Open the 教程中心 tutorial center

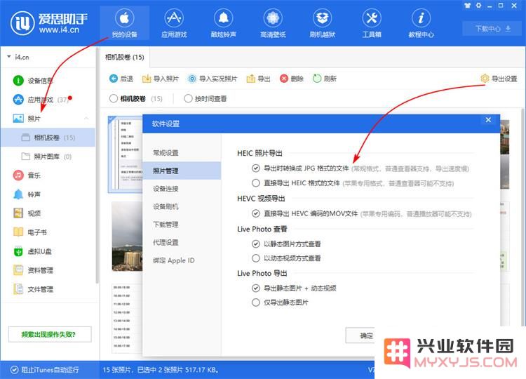point(421,23)
